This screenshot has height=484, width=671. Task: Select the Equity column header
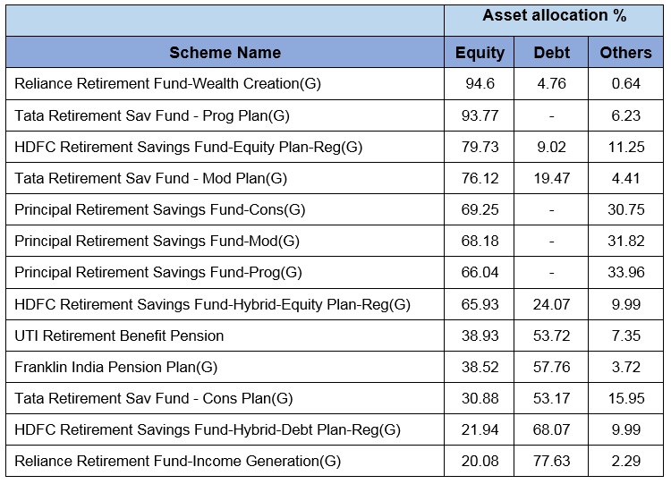pyautogui.click(x=480, y=53)
